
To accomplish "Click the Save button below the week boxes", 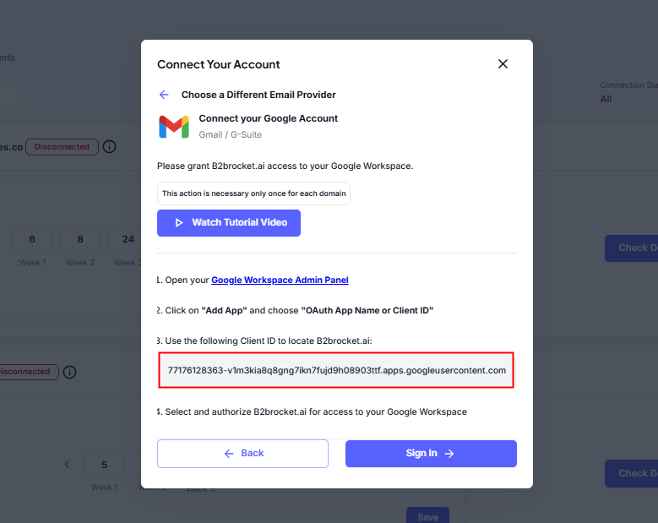I will click(x=427, y=516).
